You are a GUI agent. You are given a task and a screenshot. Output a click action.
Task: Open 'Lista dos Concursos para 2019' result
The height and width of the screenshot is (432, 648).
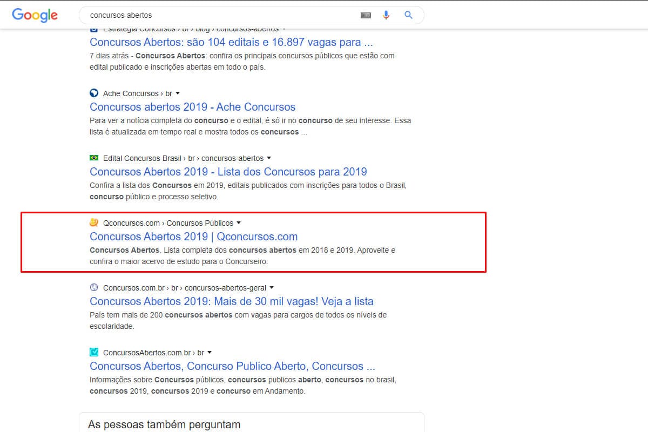point(228,172)
